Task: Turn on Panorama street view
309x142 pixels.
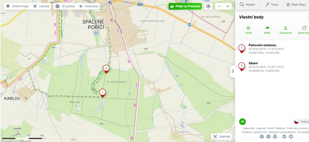Action: 88,6
